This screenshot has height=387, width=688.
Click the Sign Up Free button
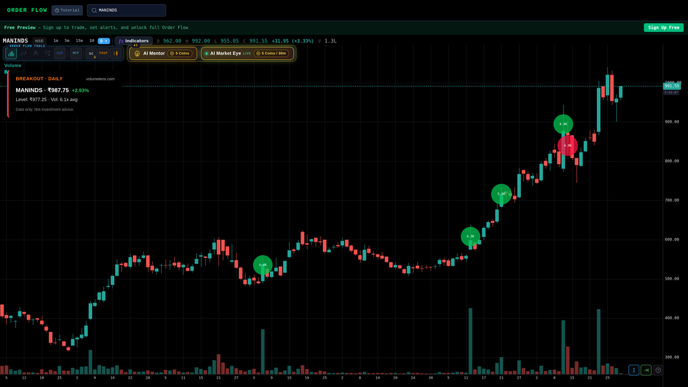(x=663, y=28)
